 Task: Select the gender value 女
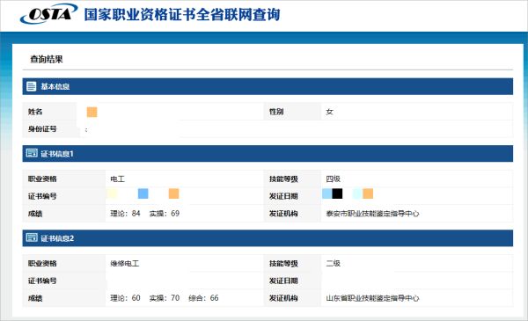[x=329, y=112]
